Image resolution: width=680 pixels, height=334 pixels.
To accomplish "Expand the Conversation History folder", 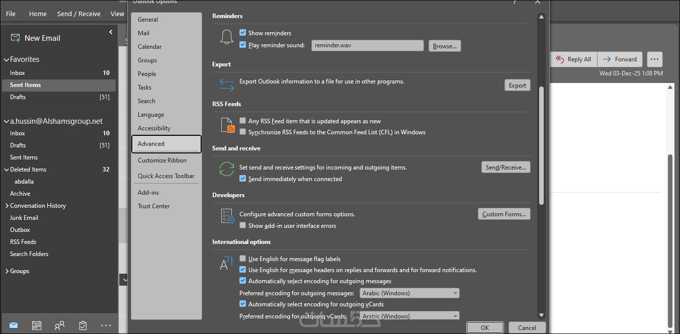I will coord(7,206).
